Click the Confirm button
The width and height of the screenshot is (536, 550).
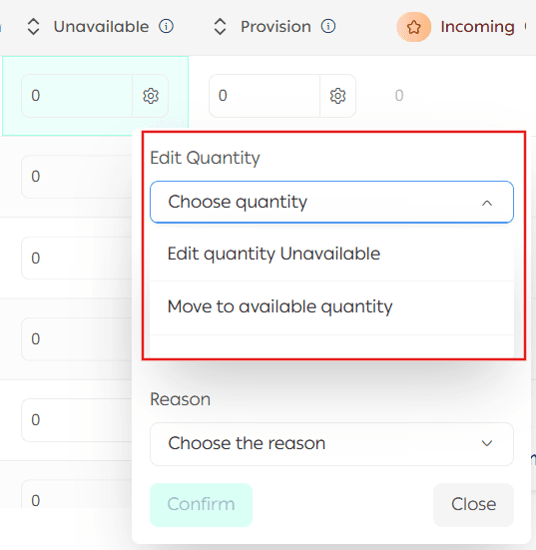click(x=201, y=505)
